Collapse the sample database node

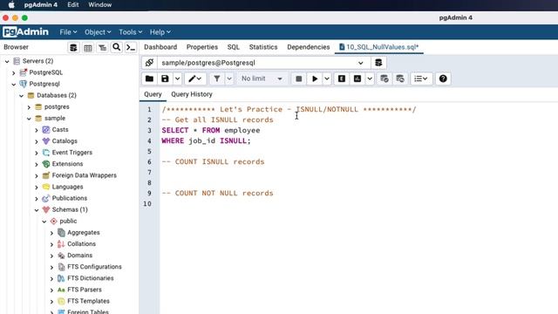pyautogui.click(x=29, y=119)
